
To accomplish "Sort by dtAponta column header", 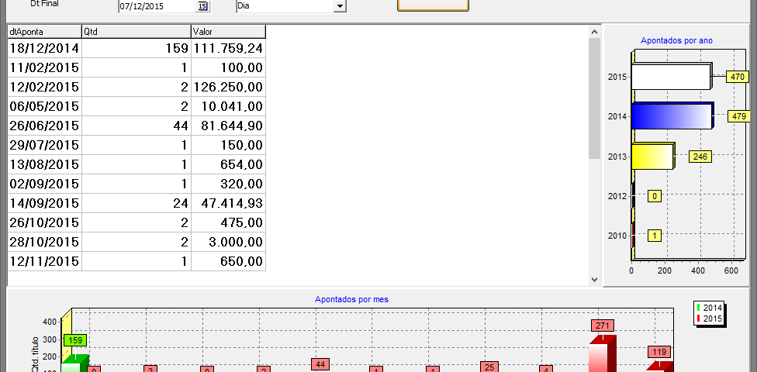I will [x=44, y=31].
